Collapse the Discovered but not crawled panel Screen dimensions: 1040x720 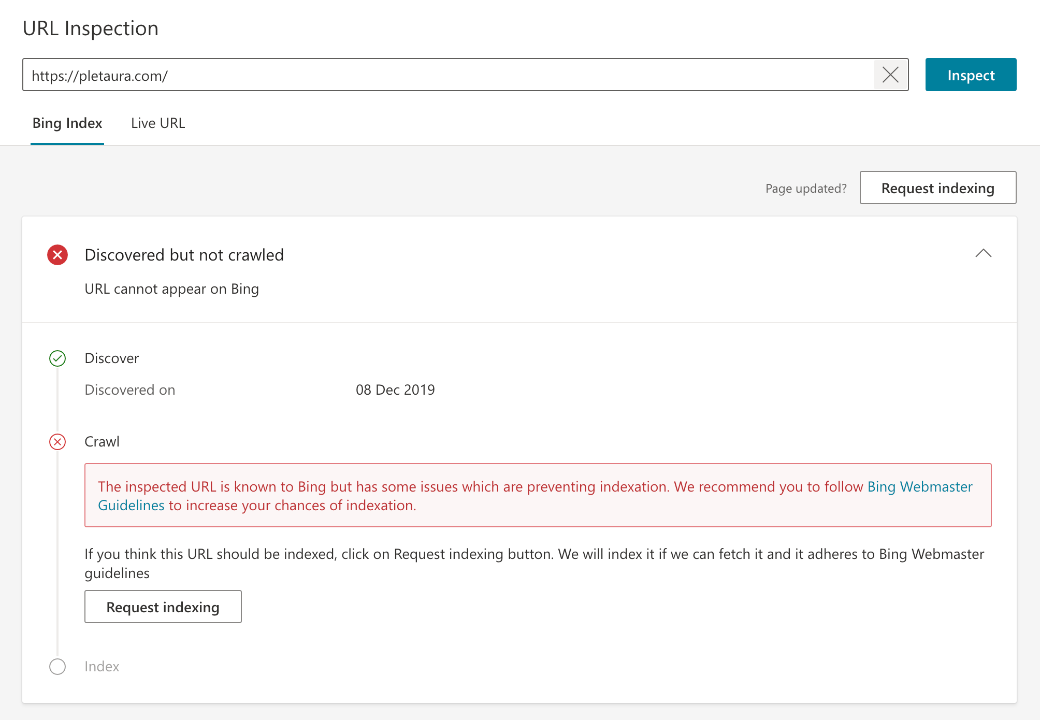[983, 253]
